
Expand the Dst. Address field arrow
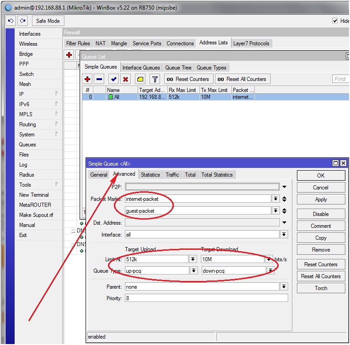coord(284,223)
